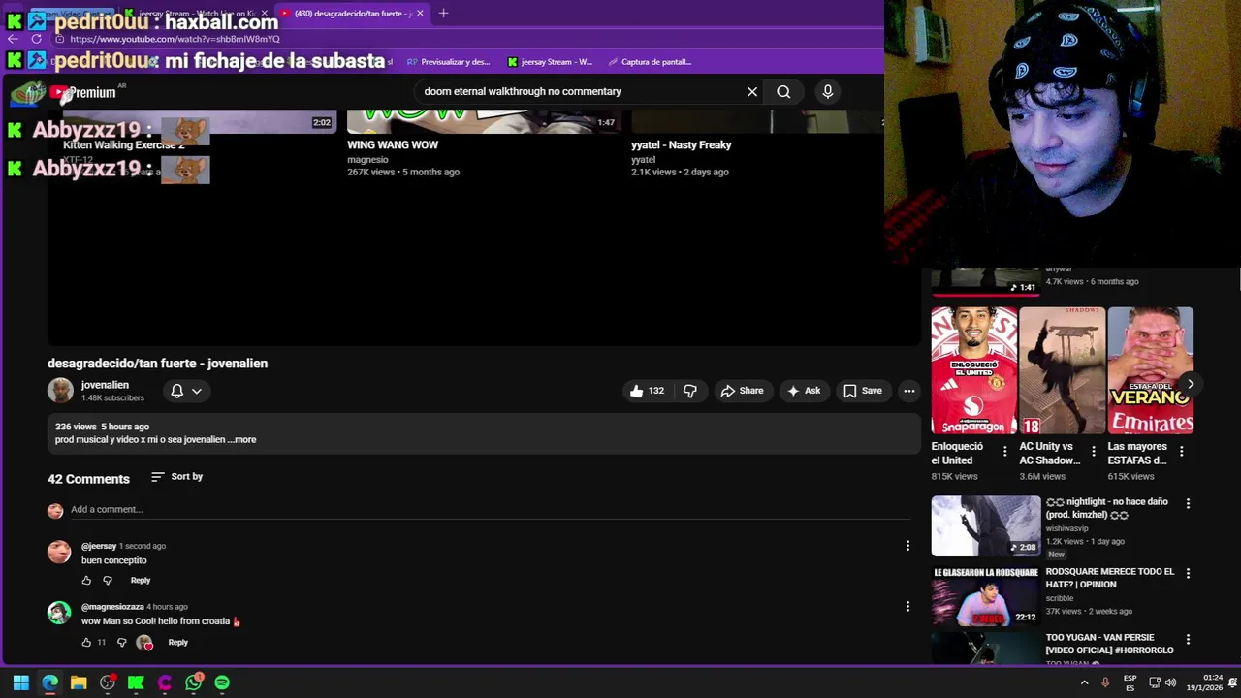
Task: Click the browser address bar URL
Action: point(175,39)
